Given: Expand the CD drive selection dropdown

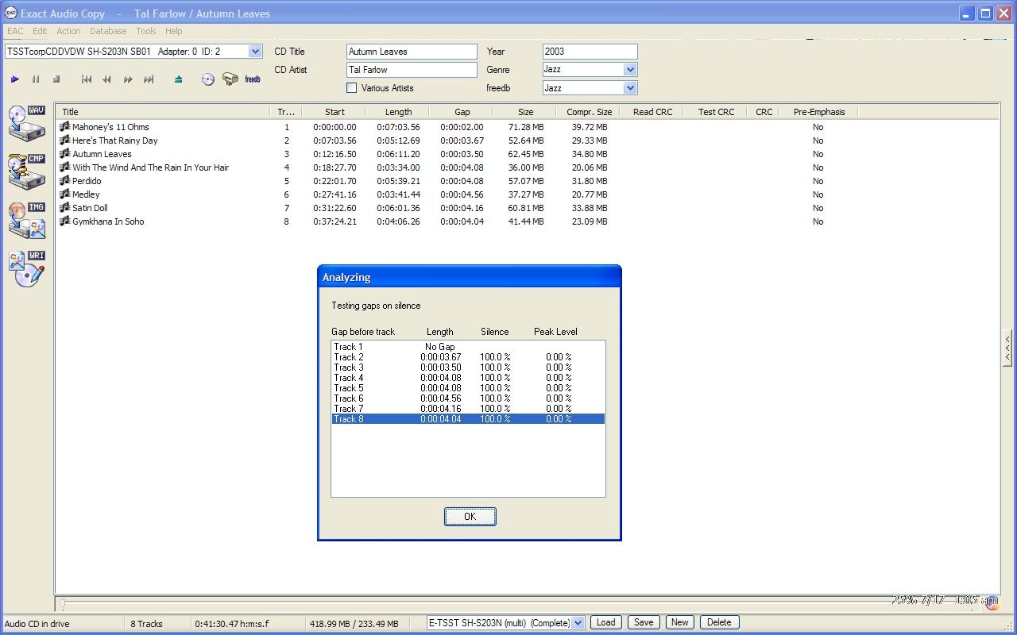Looking at the screenshot, I should tap(255, 52).
